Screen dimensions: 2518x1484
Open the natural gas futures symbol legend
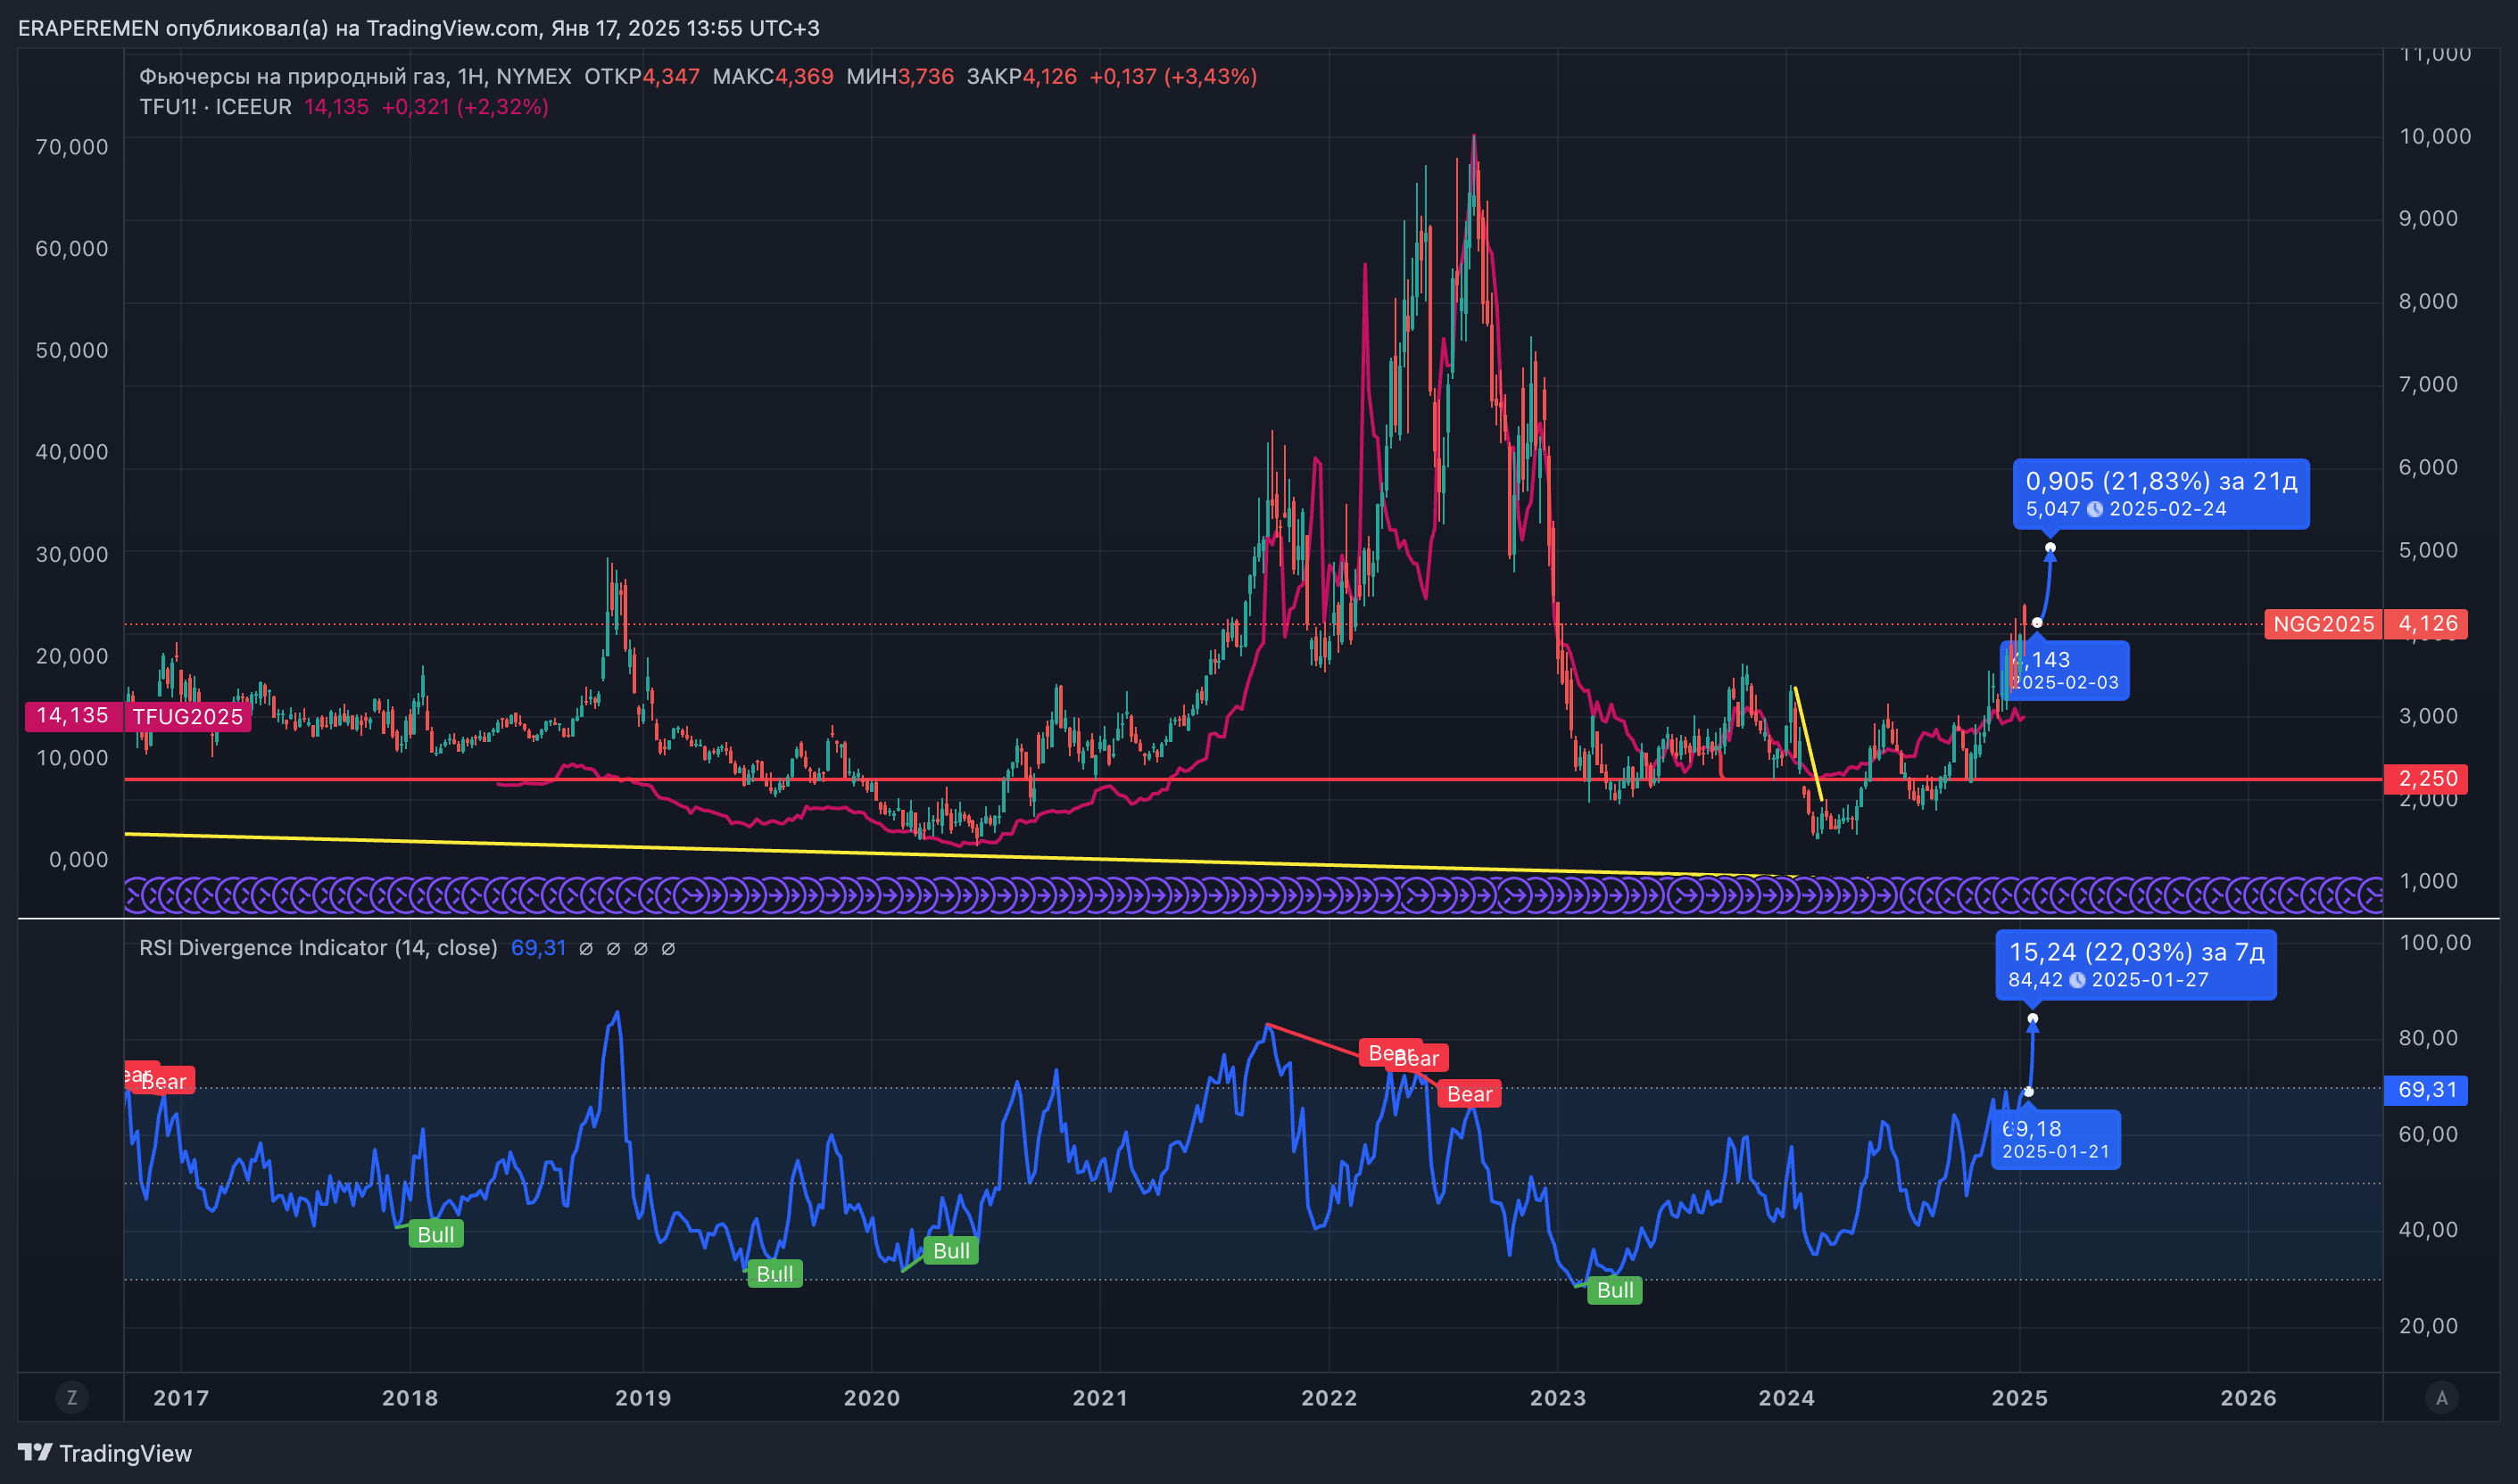point(355,77)
